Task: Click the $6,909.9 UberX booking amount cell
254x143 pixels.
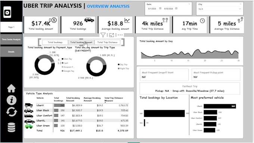Action: 77,105
